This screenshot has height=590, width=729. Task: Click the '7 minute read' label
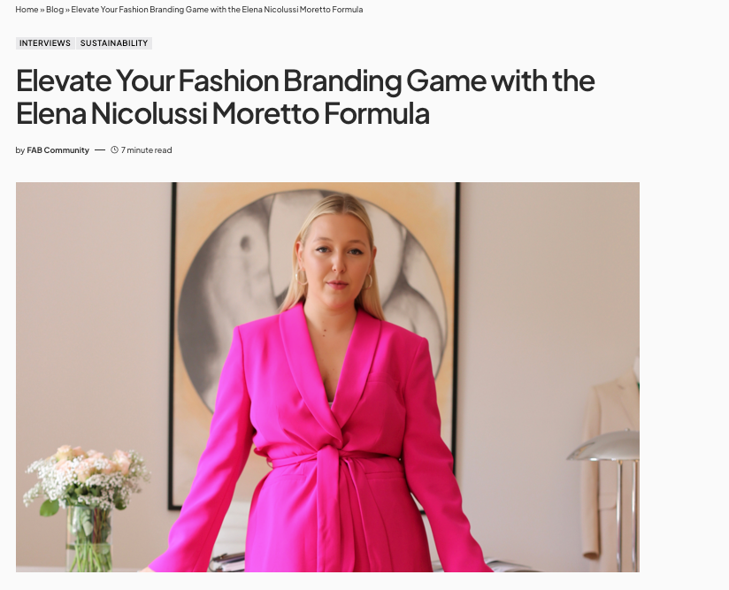click(x=147, y=150)
